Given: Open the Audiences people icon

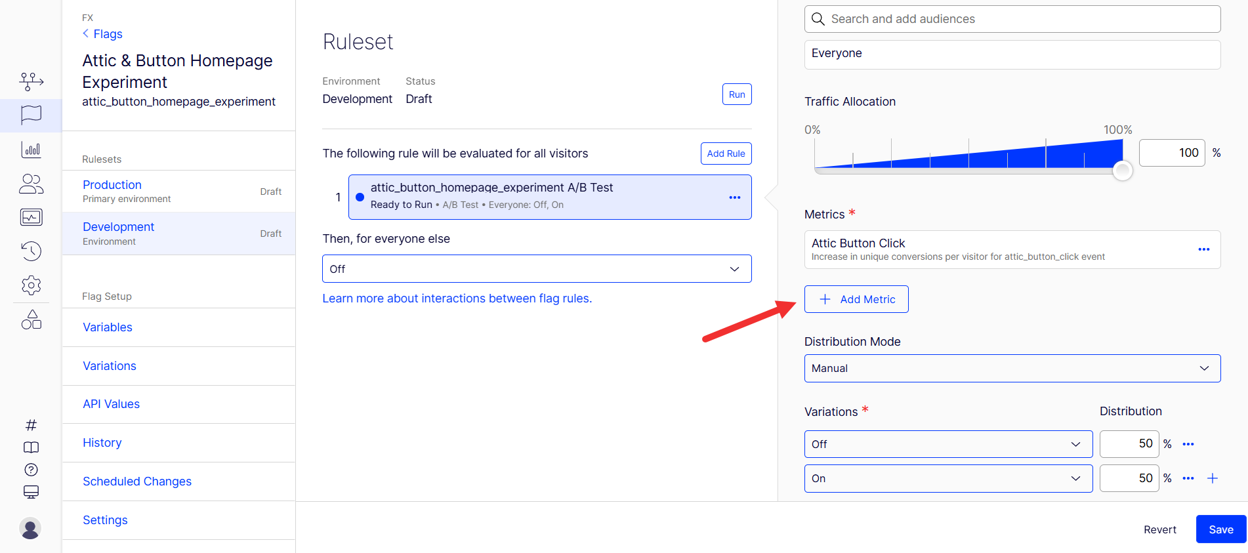Looking at the screenshot, I should click(x=31, y=184).
